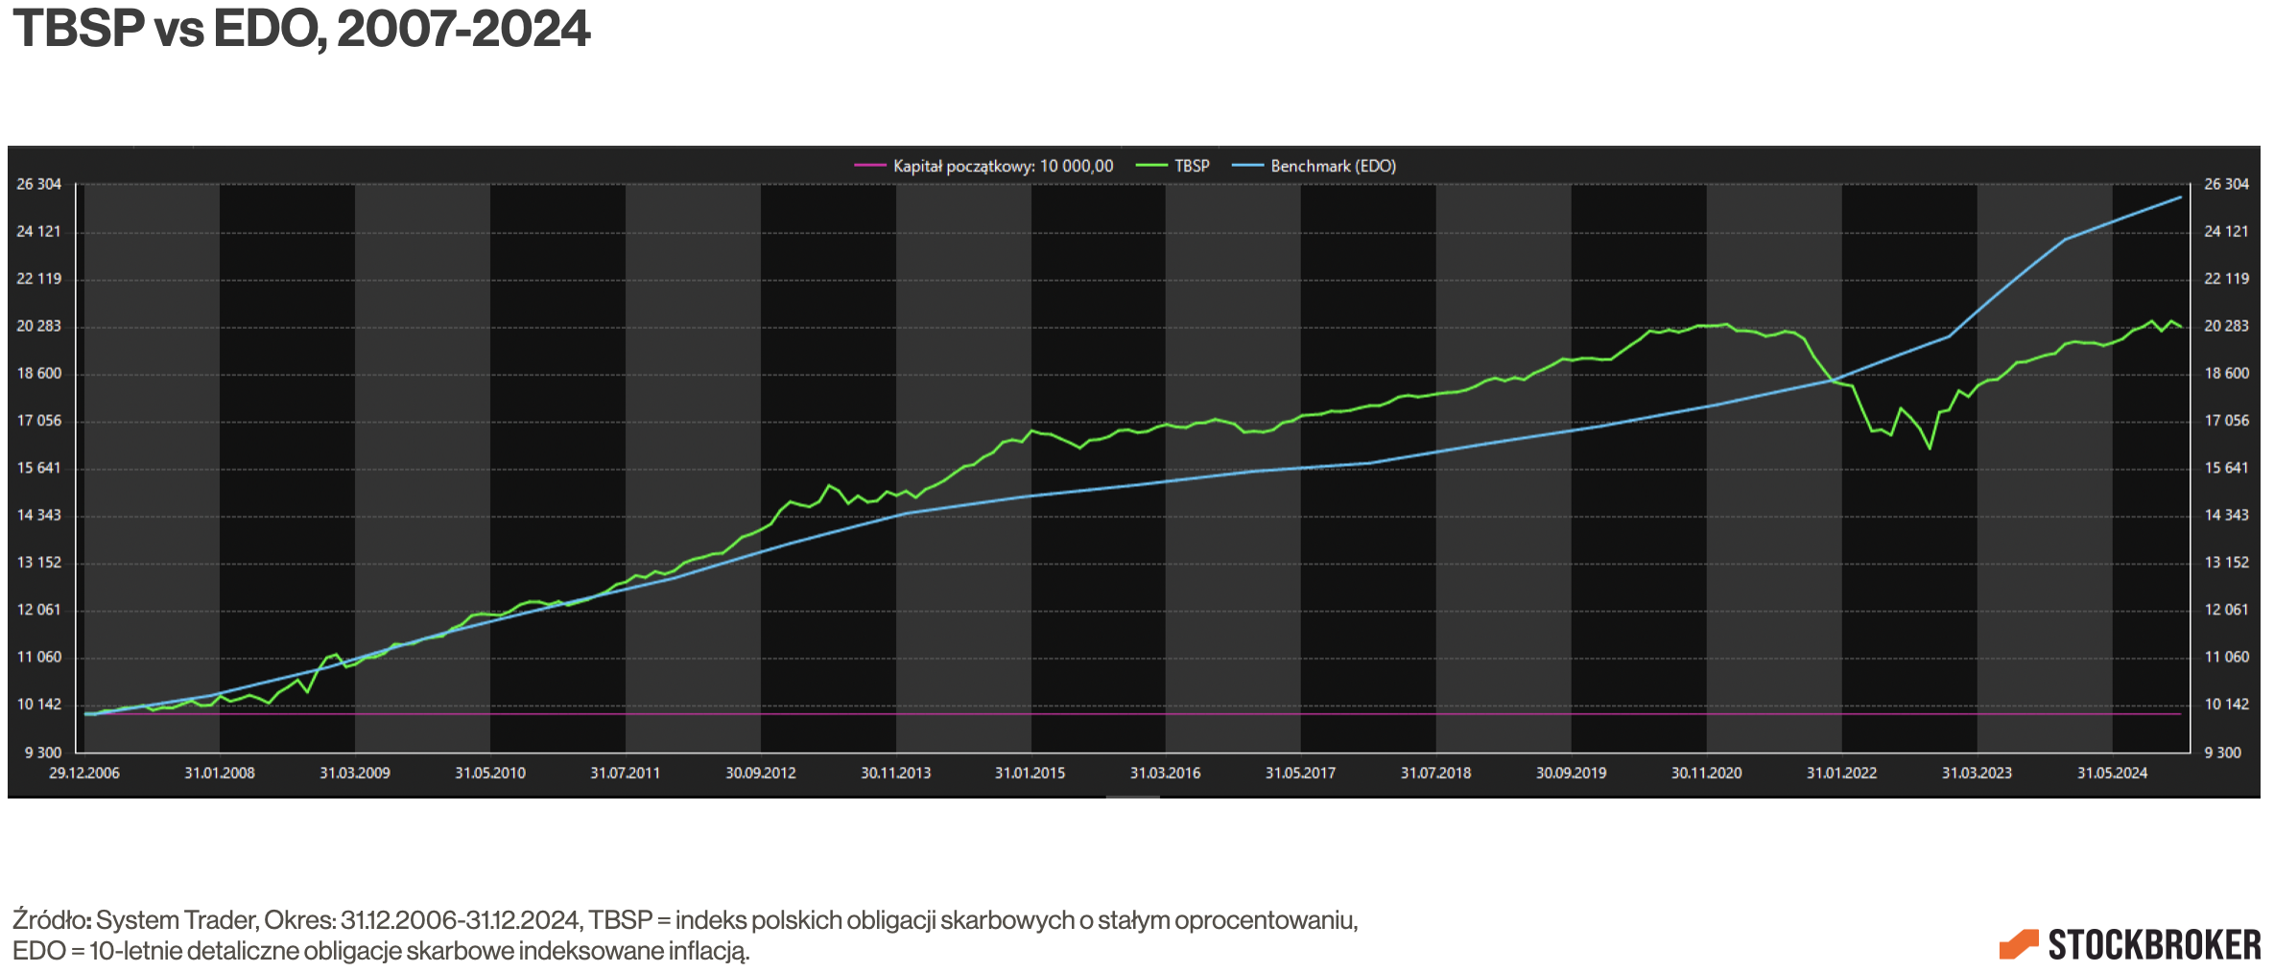Toggle the TBSP series legend label

1192,166
